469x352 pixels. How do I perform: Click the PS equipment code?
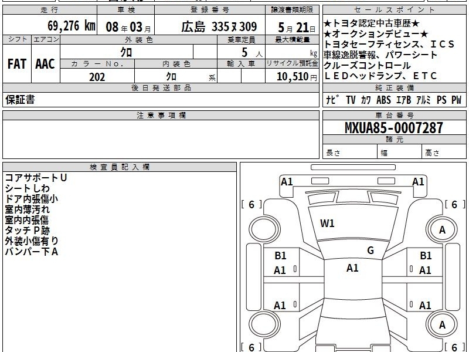[441, 100]
